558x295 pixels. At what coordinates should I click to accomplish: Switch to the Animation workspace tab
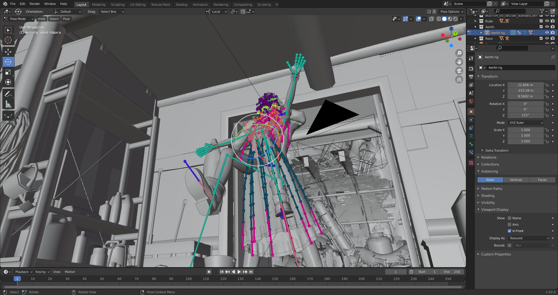tap(200, 4)
